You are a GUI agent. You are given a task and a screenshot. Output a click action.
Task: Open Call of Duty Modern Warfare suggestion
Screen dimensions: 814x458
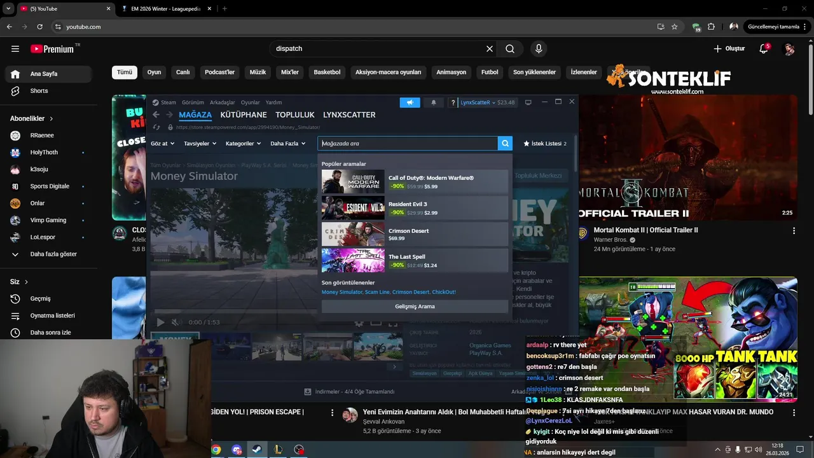[x=415, y=182]
